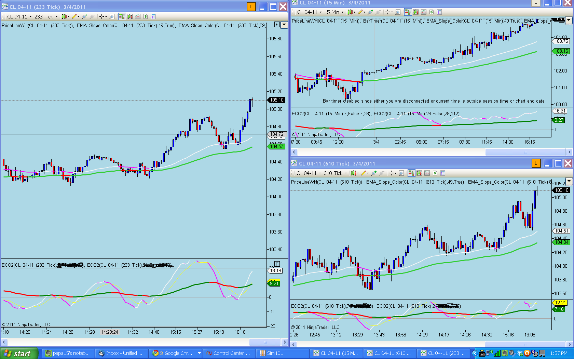Screen dimensions: 574x359
Task: Click horizontal scrollbar thumb of 15 Min chart
Action: tap(525, 152)
